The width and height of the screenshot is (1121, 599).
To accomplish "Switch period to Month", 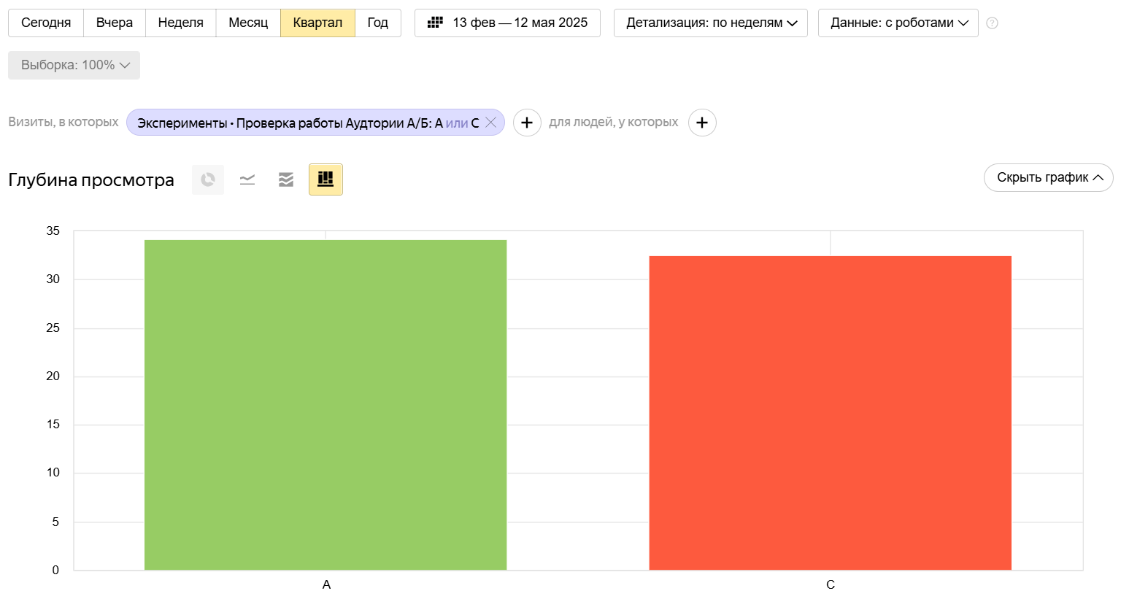I will coord(248,23).
